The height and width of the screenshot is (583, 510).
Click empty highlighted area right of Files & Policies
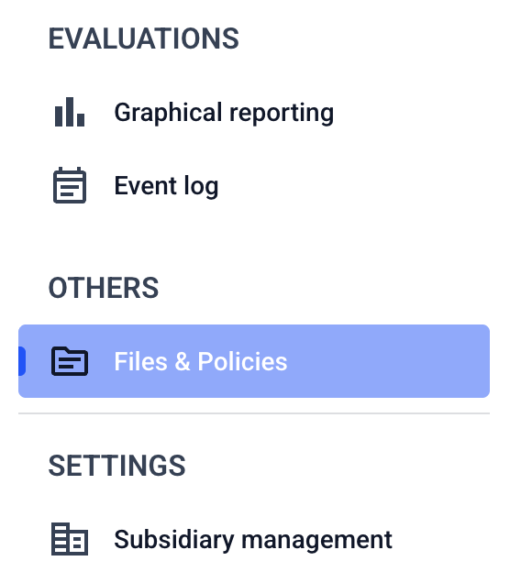point(387,361)
